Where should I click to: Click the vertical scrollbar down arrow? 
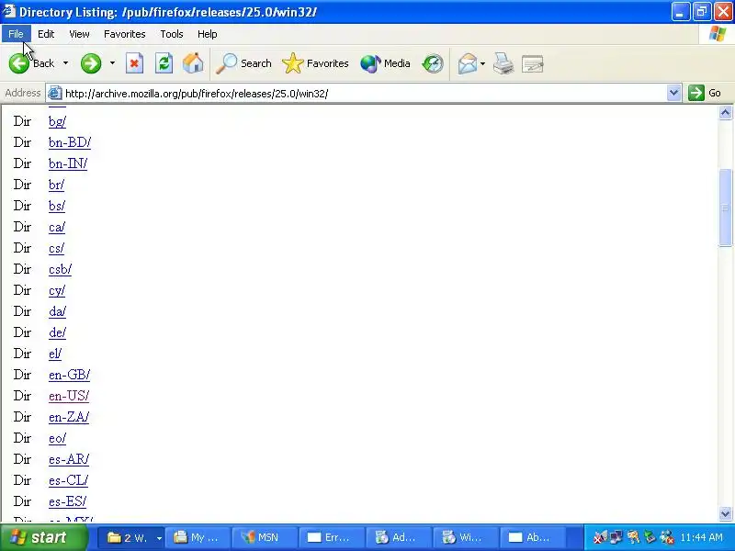click(x=725, y=513)
